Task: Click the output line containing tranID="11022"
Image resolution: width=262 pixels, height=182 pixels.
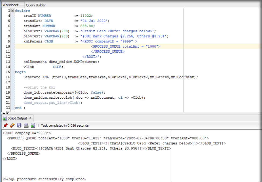Action: click(108, 138)
